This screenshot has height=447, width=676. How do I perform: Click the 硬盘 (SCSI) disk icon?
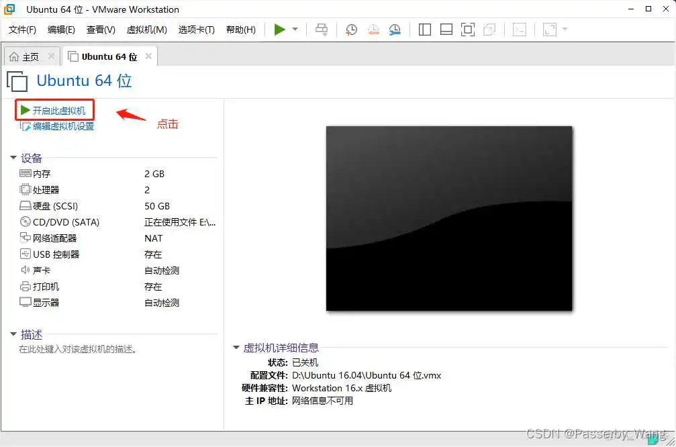[25, 205]
